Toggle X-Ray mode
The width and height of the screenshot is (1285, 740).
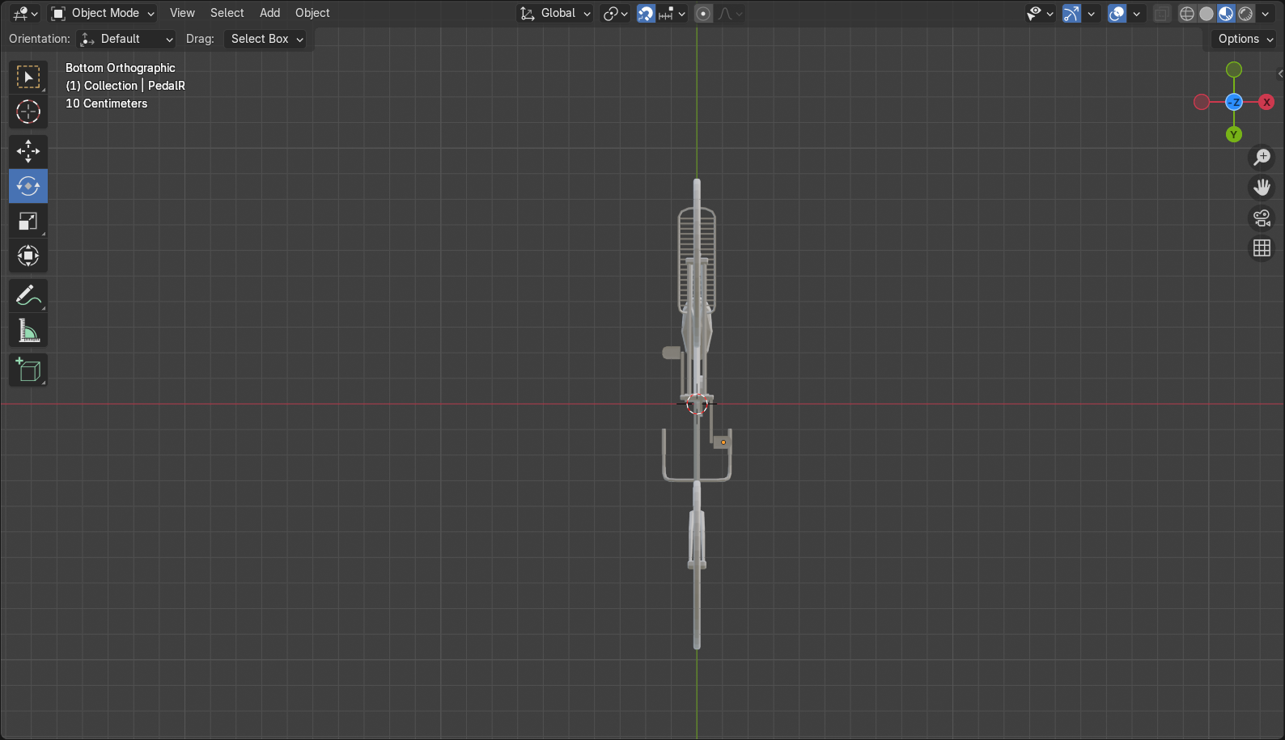point(1161,13)
